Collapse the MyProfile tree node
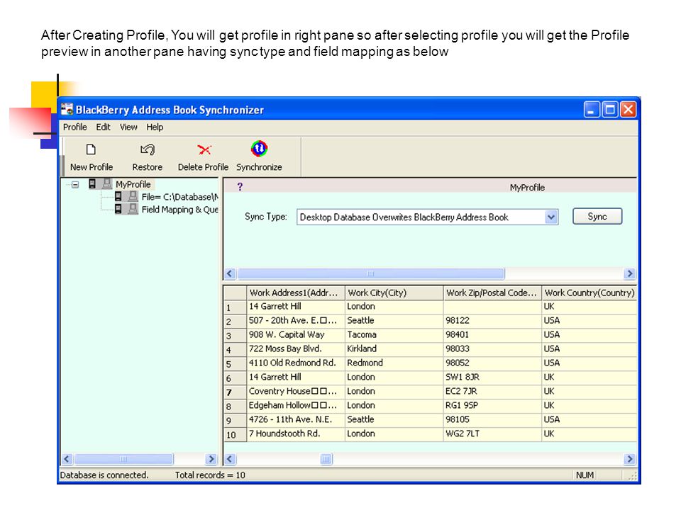This screenshot has width=681, height=510. coord(75,184)
